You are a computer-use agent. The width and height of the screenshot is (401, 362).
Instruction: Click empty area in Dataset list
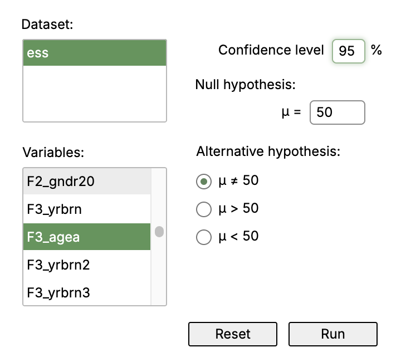coord(95,94)
